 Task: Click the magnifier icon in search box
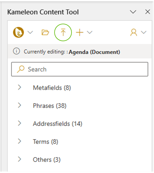pyautogui.click(x=21, y=69)
